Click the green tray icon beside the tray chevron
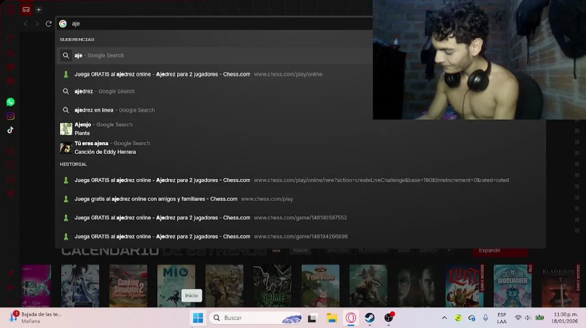The width and height of the screenshot is (586, 328). coord(458,318)
